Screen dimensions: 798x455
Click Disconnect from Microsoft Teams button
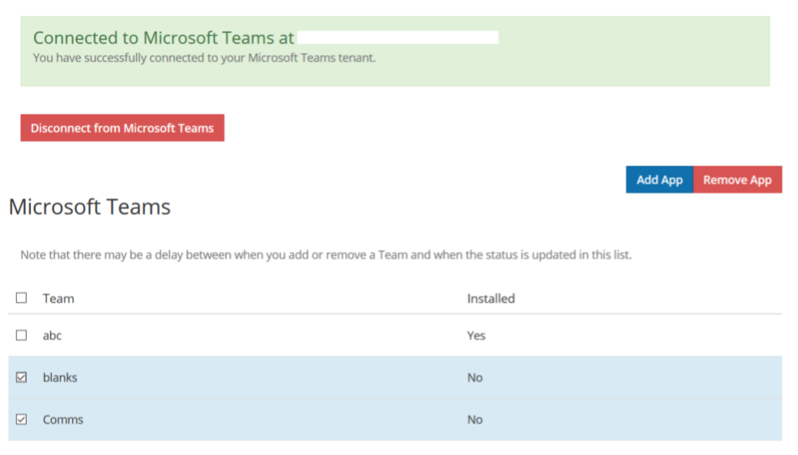(x=122, y=128)
